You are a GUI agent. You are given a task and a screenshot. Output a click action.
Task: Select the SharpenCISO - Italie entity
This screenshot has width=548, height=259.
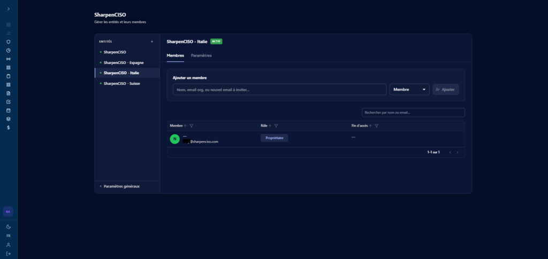click(x=127, y=73)
